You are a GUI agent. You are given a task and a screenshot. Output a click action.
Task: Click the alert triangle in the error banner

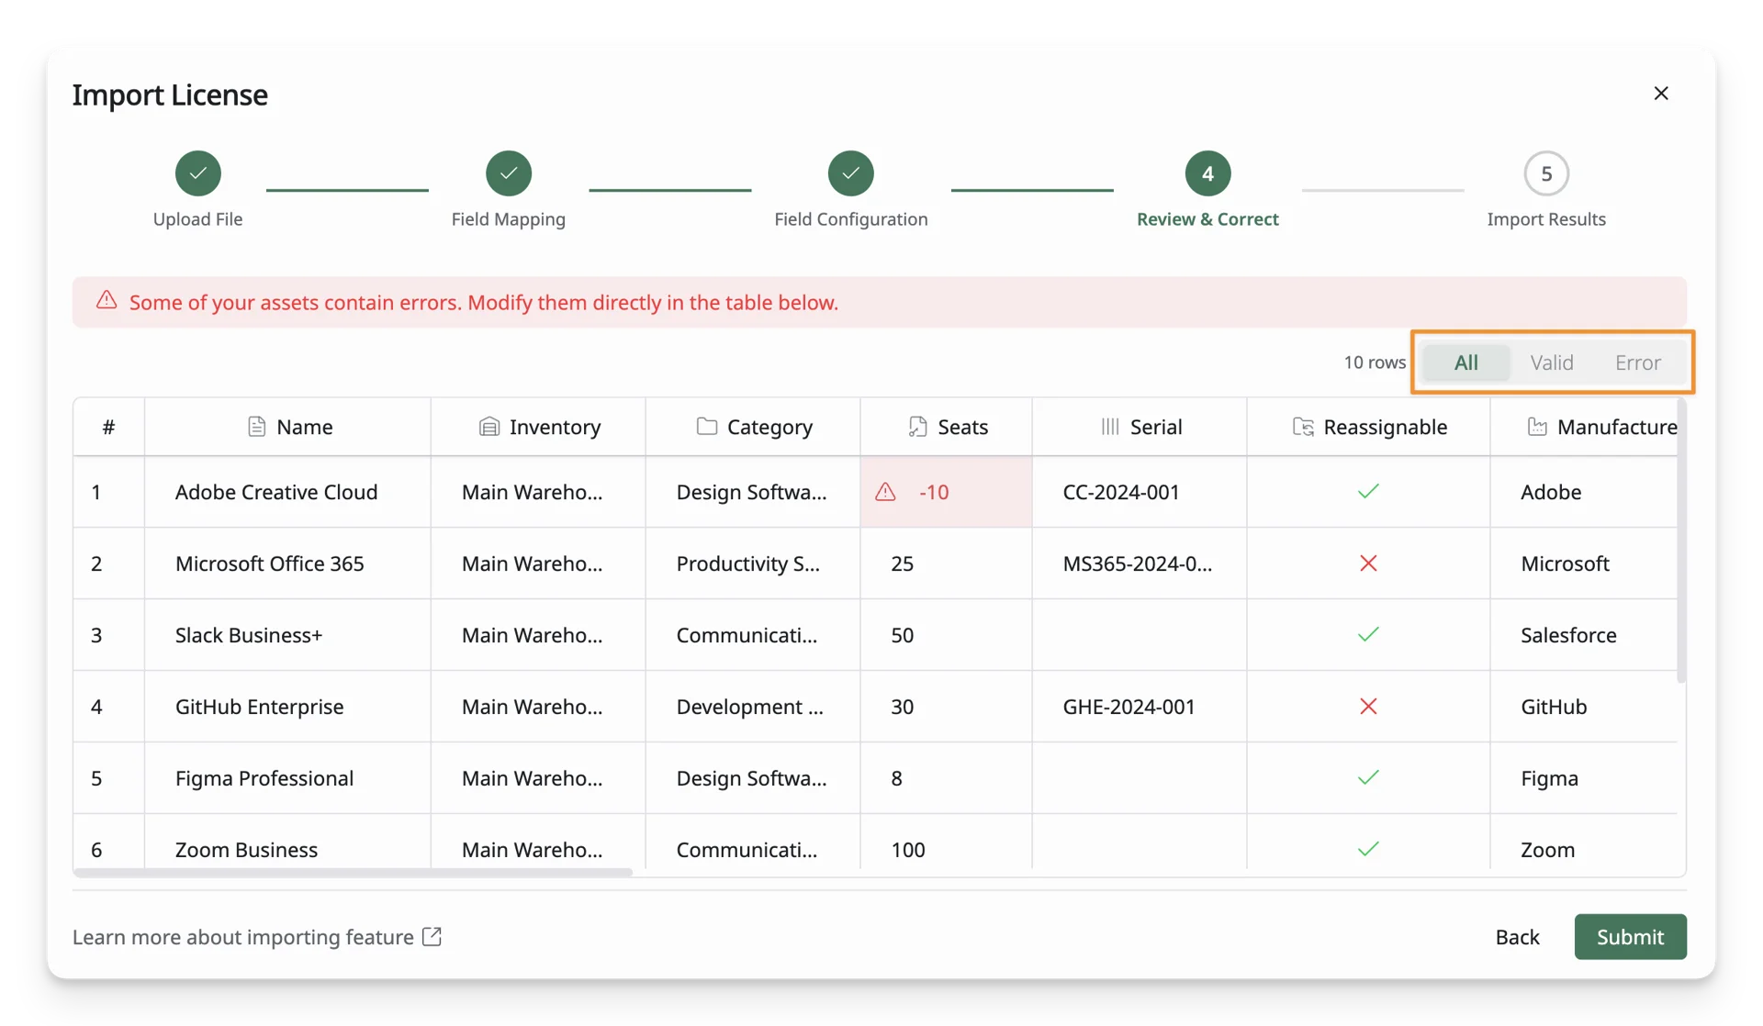tap(107, 300)
